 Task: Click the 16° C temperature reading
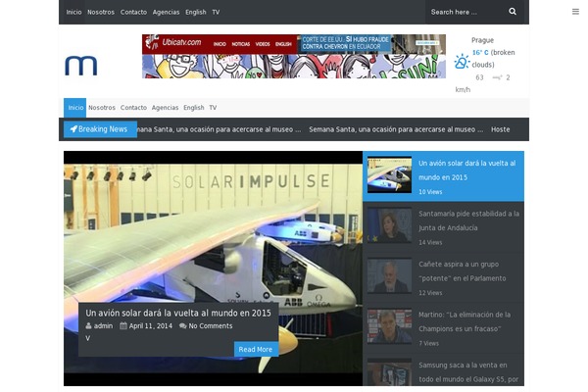pos(480,53)
